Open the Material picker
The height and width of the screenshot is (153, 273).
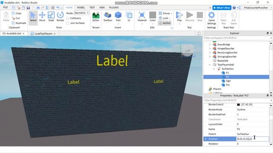tap(142, 17)
